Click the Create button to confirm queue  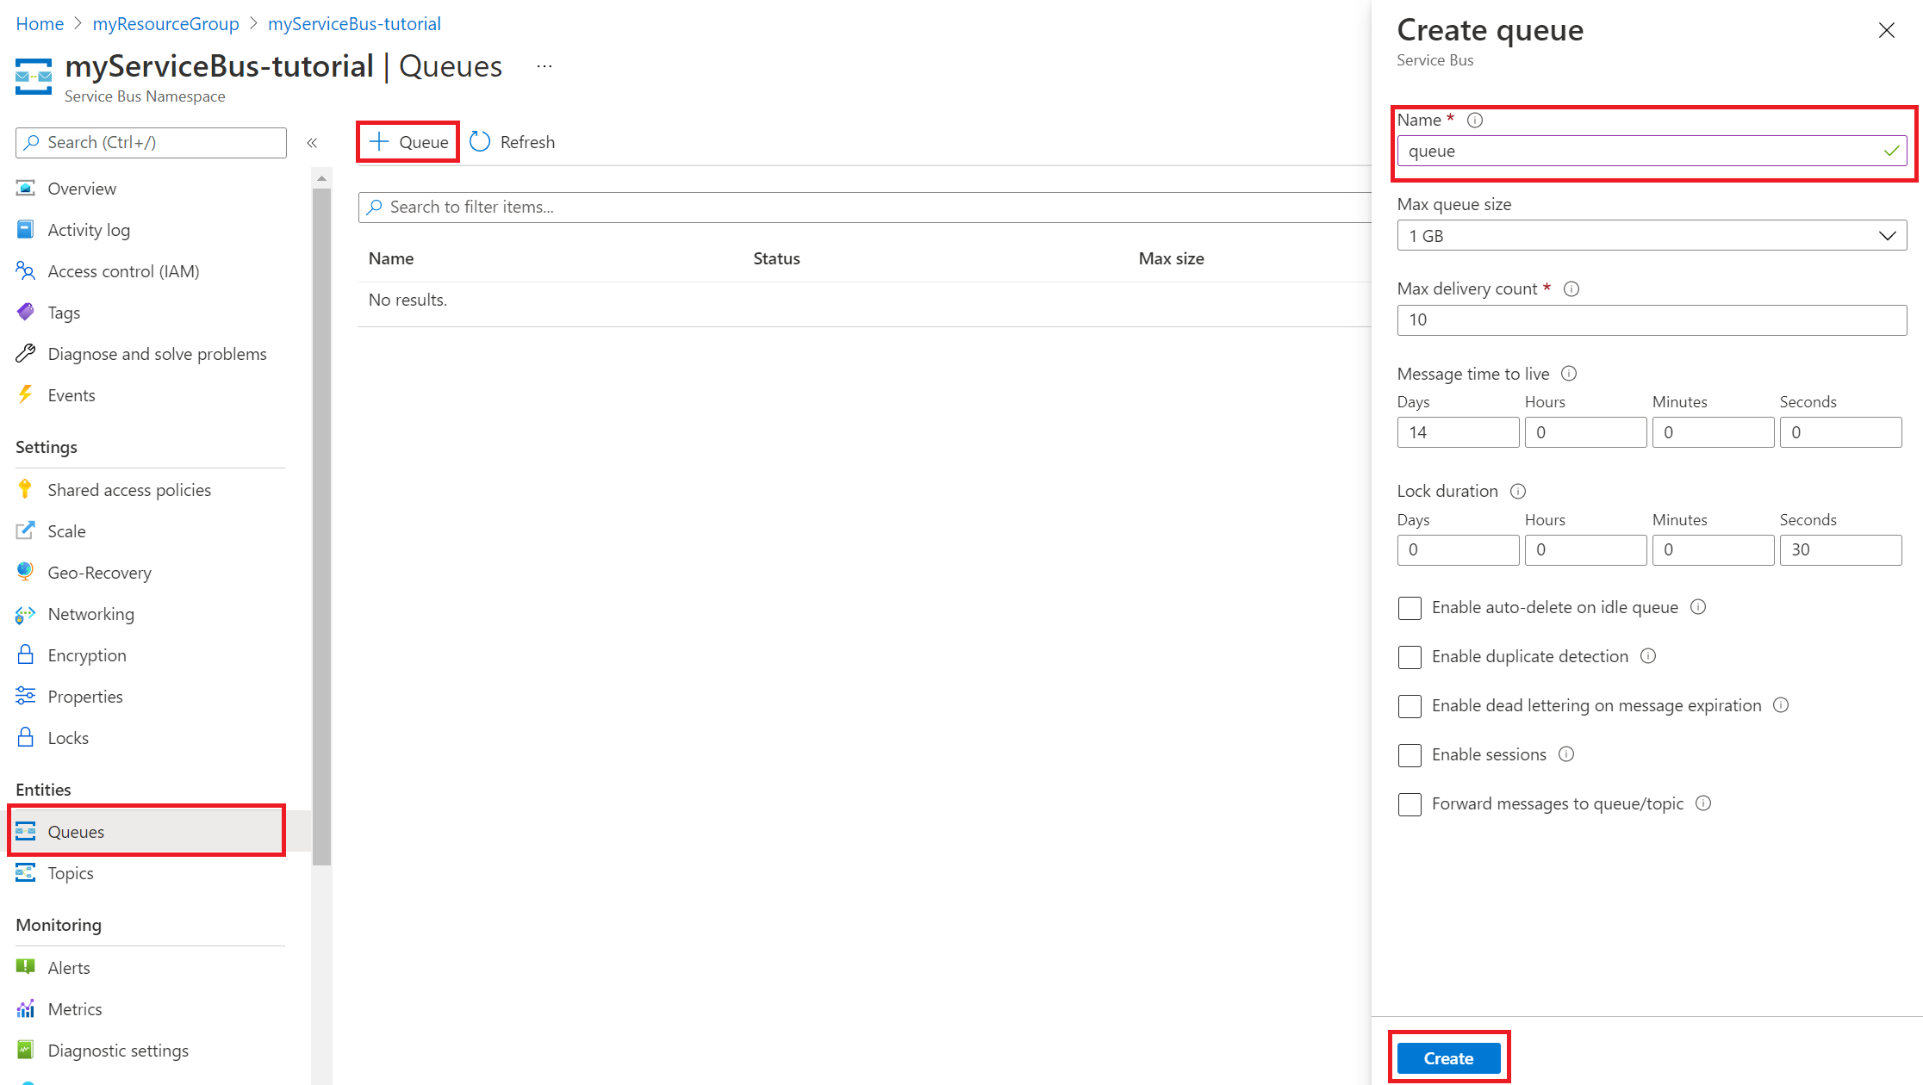click(1447, 1057)
